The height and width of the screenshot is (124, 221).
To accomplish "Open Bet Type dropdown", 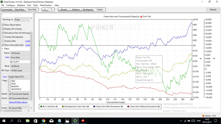I will click(20, 70).
